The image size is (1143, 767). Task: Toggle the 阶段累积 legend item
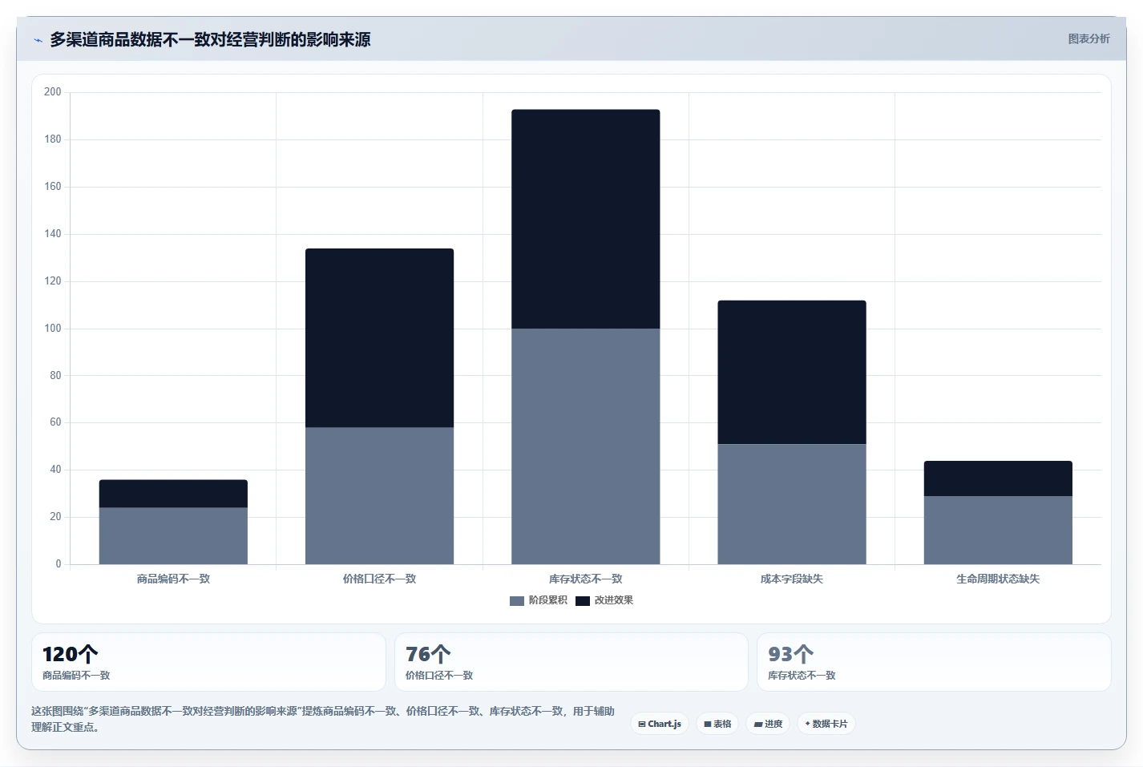tap(539, 600)
